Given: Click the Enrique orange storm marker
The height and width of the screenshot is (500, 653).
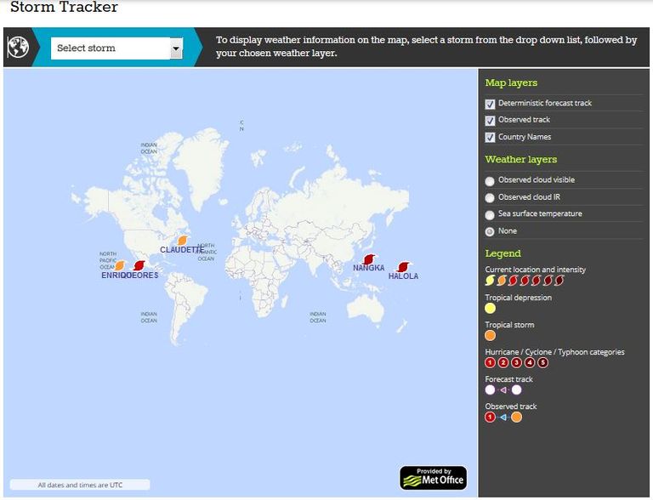Looking at the screenshot, I should click(120, 265).
